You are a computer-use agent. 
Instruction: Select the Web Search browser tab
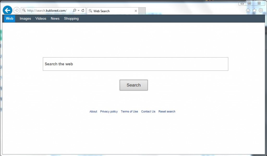click(113, 11)
